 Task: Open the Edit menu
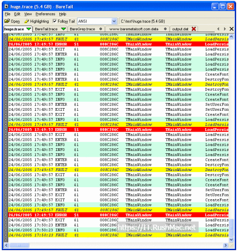[17, 14]
